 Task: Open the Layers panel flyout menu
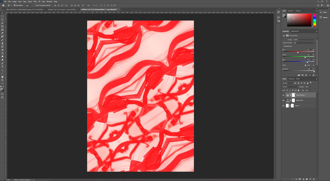click(x=316, y=79)
